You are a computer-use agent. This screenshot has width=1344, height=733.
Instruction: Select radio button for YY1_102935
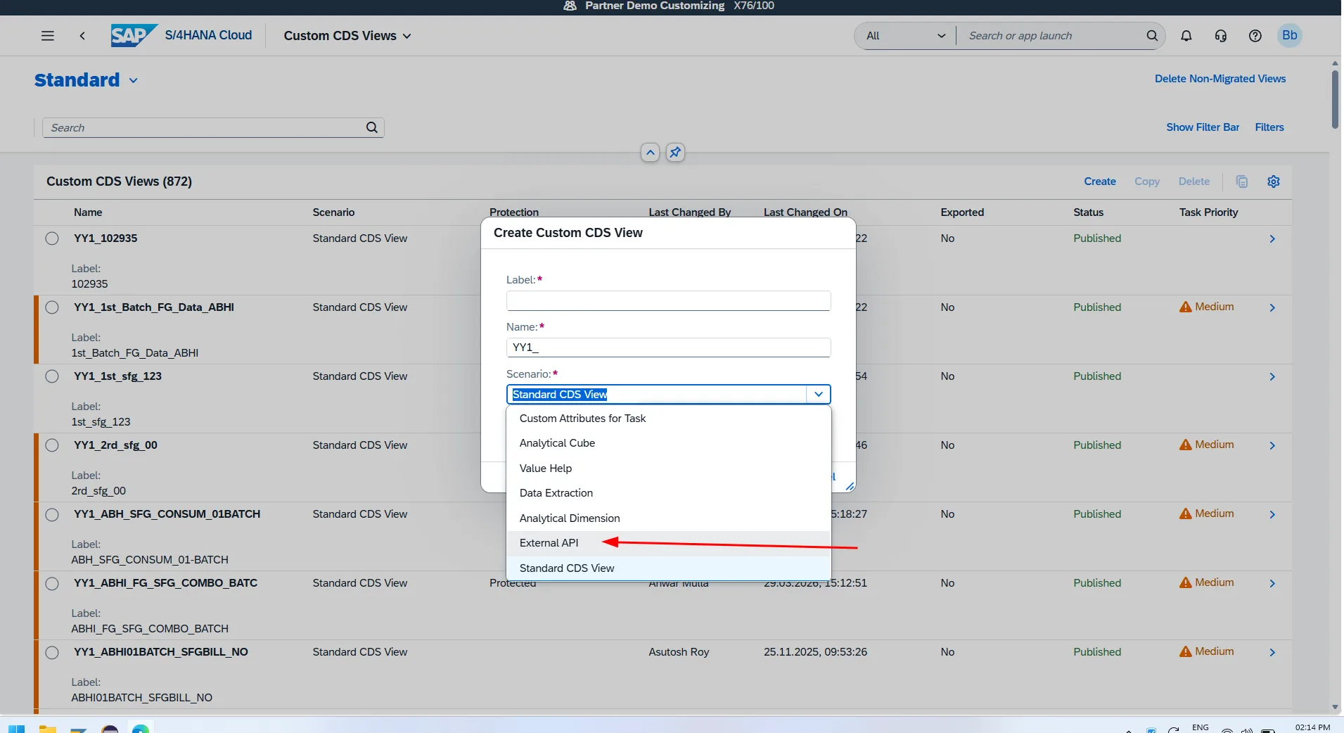click(52, 238)
